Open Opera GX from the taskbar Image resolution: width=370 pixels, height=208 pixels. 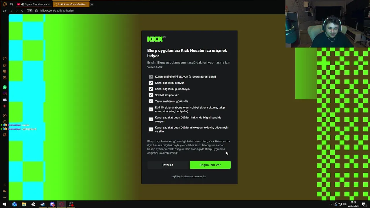pyautogui.click(x=62, y=204)
